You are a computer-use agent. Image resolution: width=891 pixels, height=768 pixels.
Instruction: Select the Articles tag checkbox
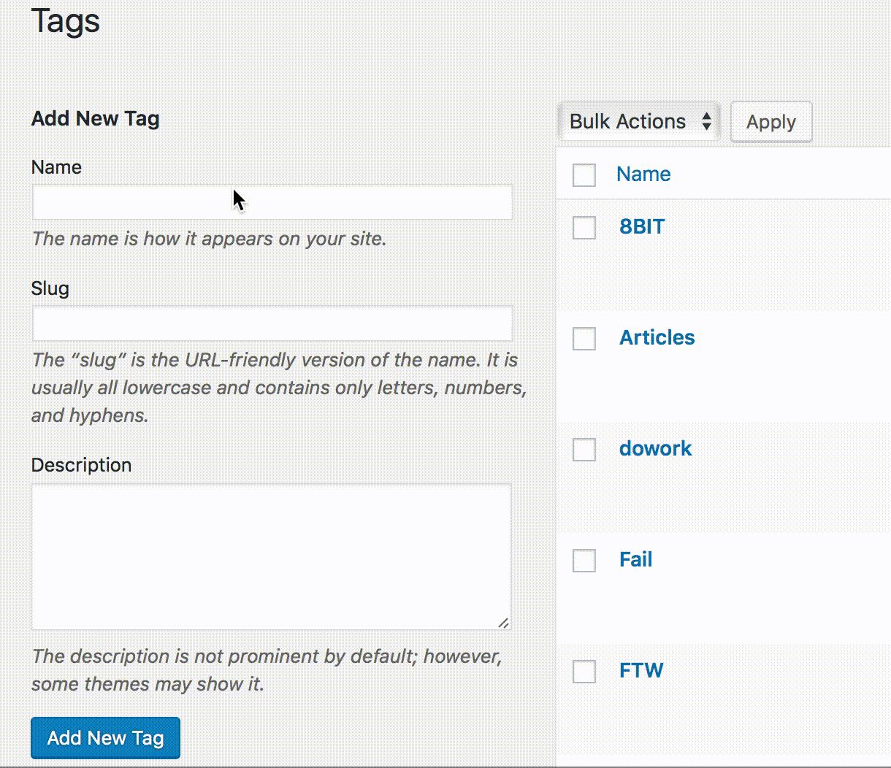584,339
